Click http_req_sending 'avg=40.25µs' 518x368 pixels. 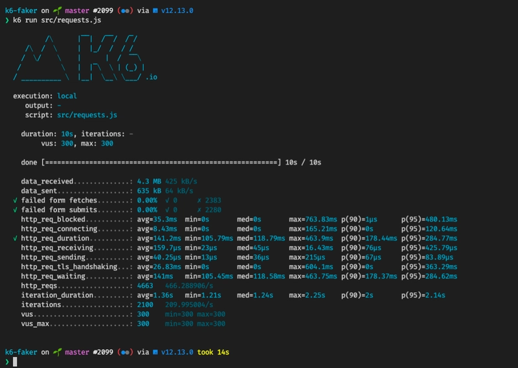[x=159, y=257]
